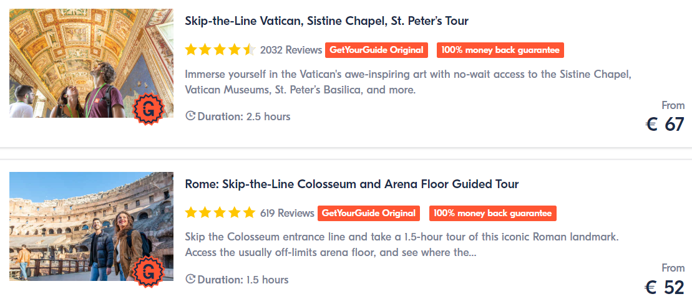Click the GetYourGuide badge on Colosseum photo
692x299 pixels.
pyautogui.click(x=149, y=272)
